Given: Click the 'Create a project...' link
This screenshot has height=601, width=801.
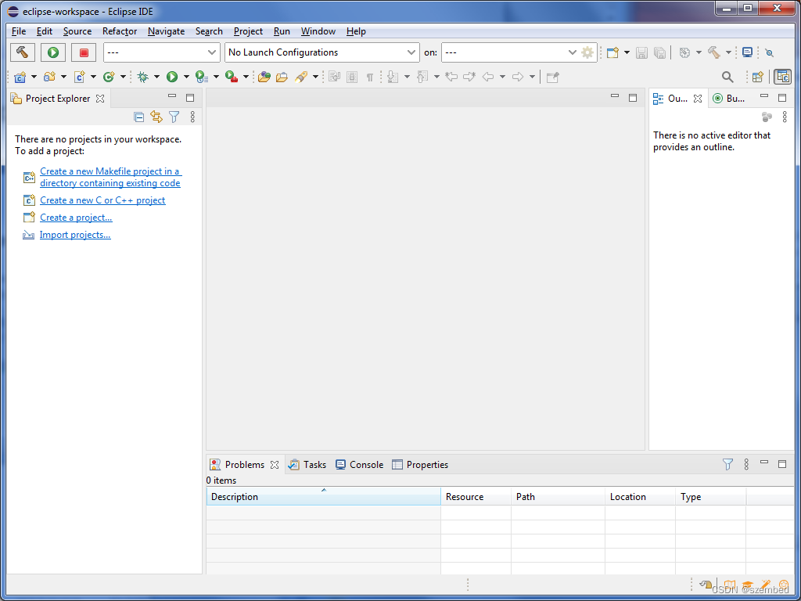Looking at the screenshot, I should click(x=76, y=218).
